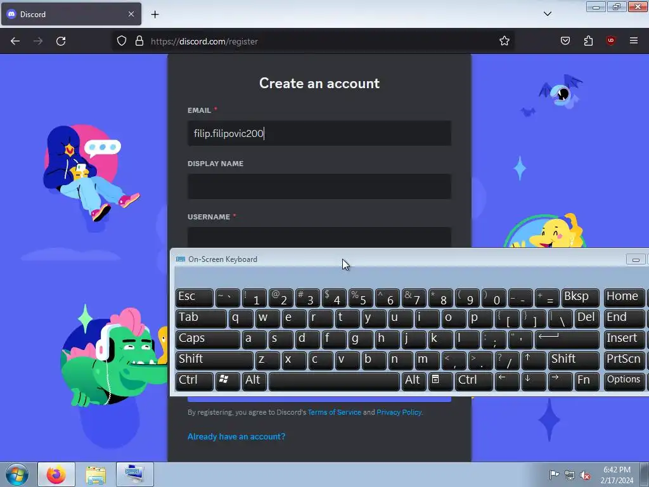The height and width of the screenshot is (487, 649).
Task: Open Firefox hamburger application menu
Action: point(634,41)
